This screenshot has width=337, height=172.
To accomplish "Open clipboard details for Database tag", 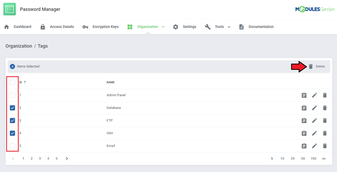I will [x=304, y=108].
